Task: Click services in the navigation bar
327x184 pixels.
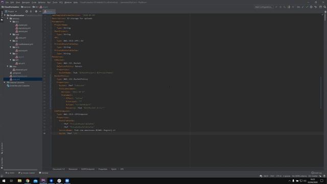Action: point(26,7)
